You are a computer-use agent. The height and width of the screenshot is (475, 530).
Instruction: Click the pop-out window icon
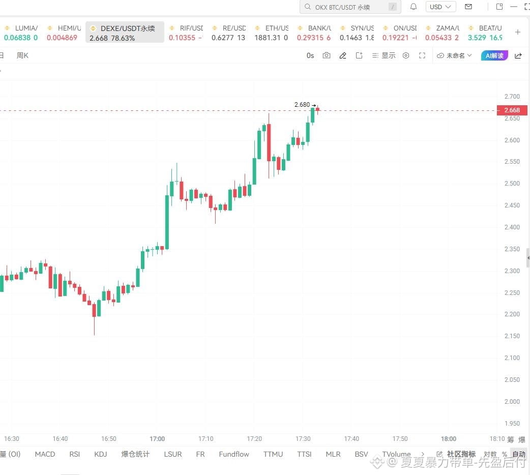click(499, 7)
